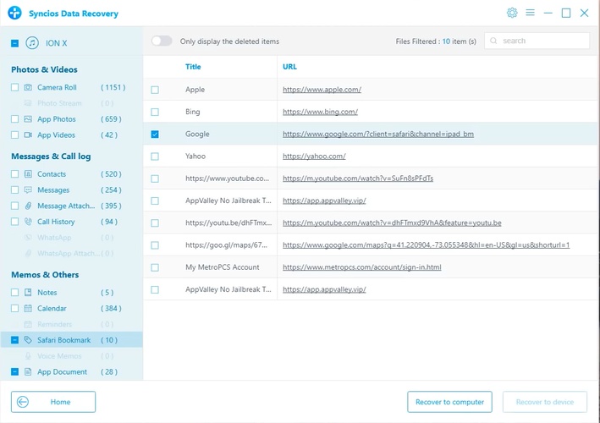Click in the search input field

[x=537, y=41]
